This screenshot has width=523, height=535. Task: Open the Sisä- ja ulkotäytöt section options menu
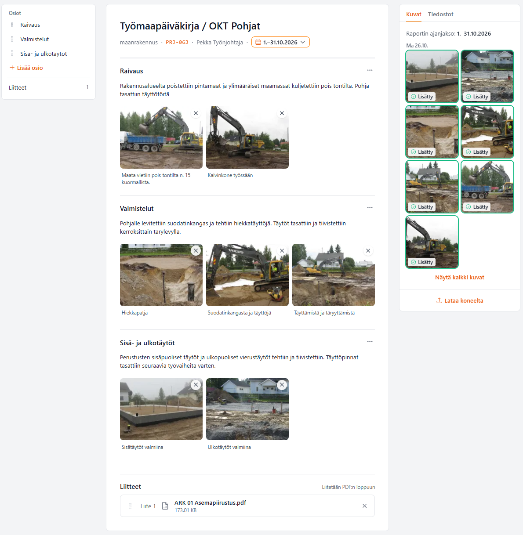tap(370, 342)
